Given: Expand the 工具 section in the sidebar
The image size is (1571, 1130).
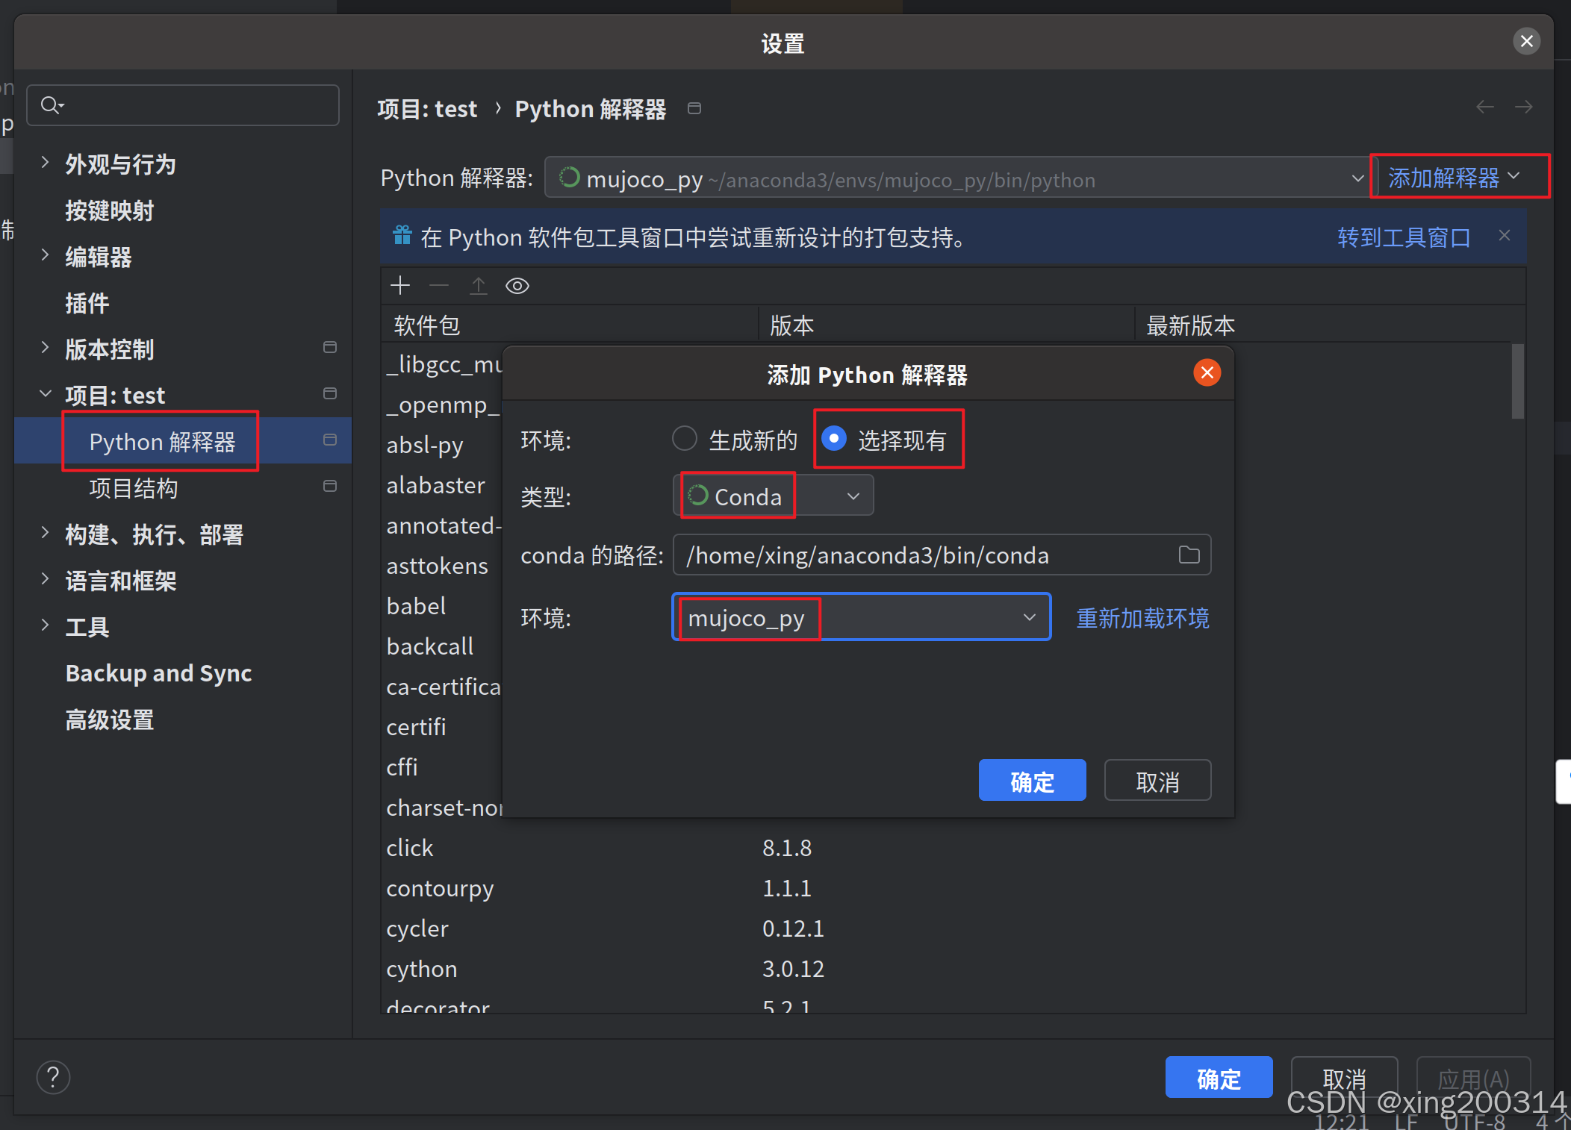Looking at the screenshot, I should [45, 626].
